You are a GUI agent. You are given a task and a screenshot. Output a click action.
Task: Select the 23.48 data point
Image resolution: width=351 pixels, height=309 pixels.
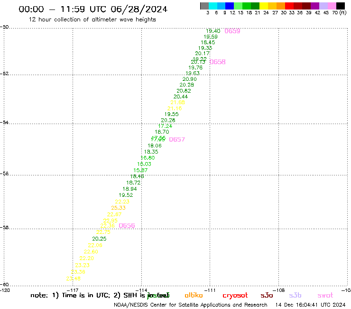point(74,279)
